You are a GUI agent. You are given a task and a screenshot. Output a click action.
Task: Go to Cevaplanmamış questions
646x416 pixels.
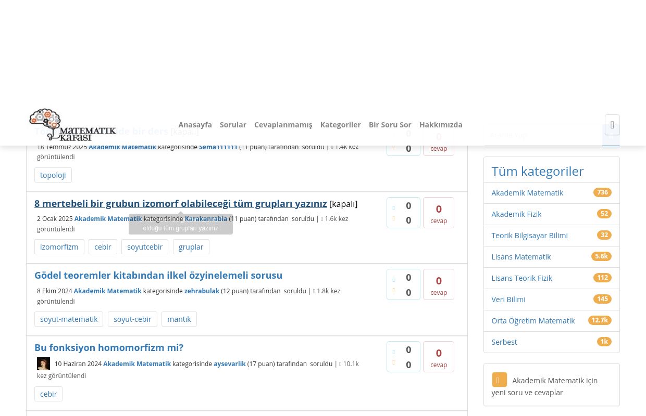click(283, 125)
